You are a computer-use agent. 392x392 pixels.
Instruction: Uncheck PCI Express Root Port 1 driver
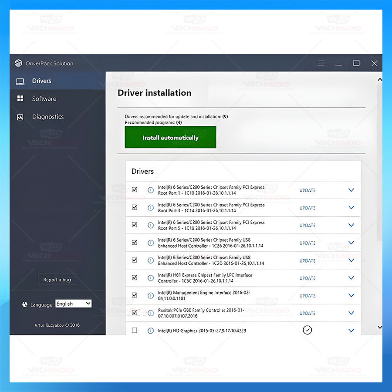point(135,189)
